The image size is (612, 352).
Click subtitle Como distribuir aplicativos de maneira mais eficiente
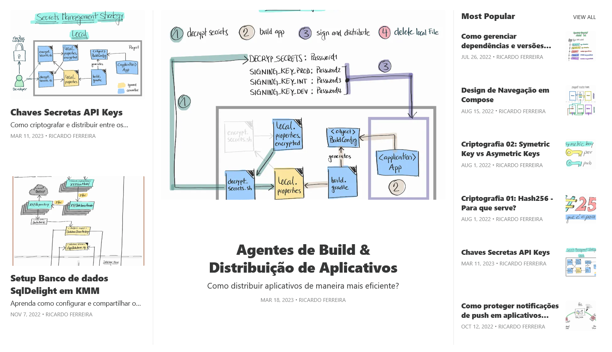(x=303, y=286)
